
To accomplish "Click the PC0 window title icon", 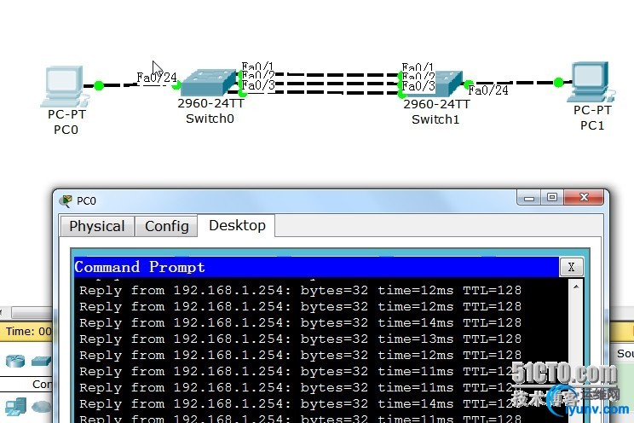I will [x=66, y=200].
